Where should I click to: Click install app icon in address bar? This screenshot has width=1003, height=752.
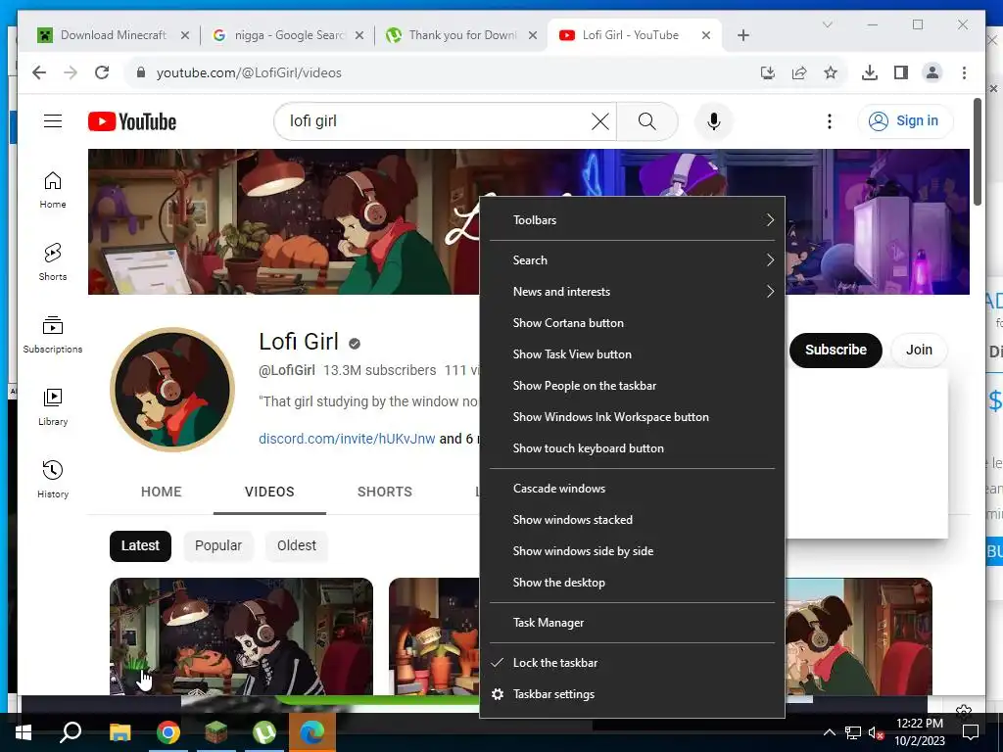tap(768, 72)
